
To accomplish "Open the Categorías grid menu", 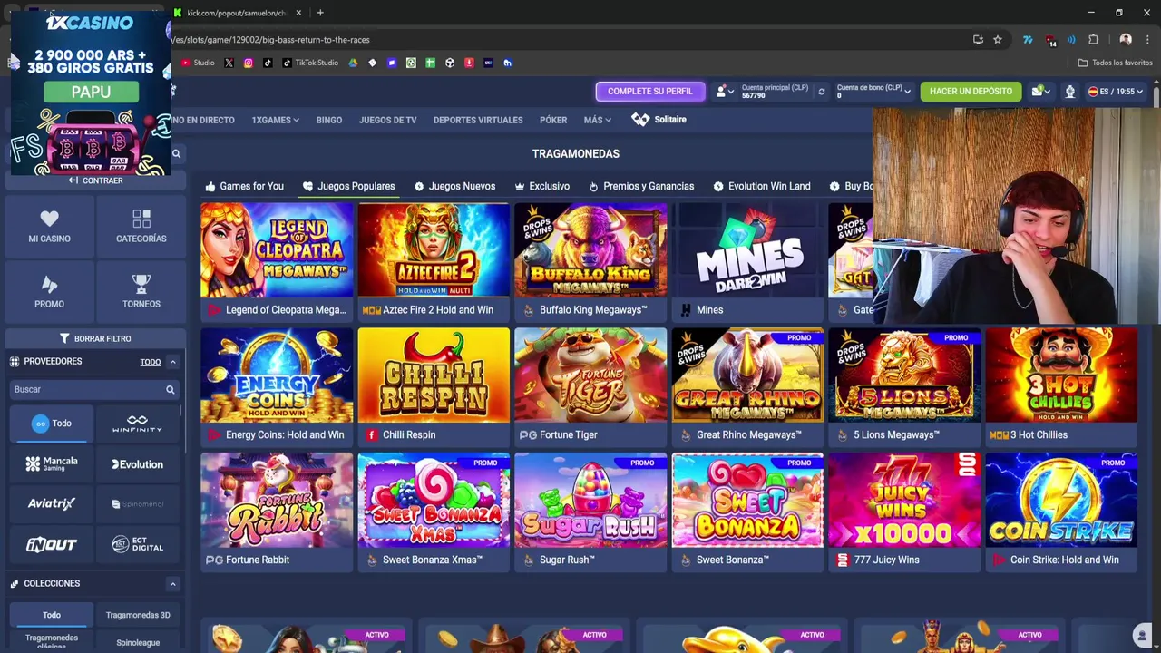I will pyautogui.click(x=141, y=226).
